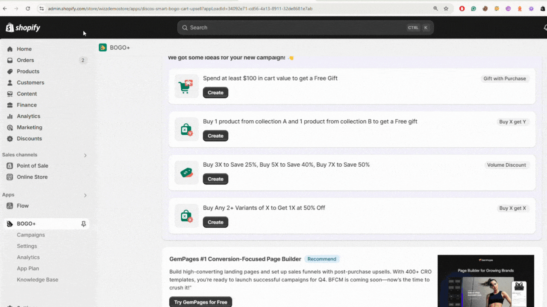
Task: Pin BOGO+ app using pin icon
Action: click(84, 224)
